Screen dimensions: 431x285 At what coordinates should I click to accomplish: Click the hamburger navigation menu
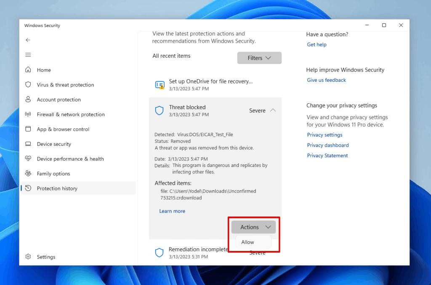pos(28,55)
